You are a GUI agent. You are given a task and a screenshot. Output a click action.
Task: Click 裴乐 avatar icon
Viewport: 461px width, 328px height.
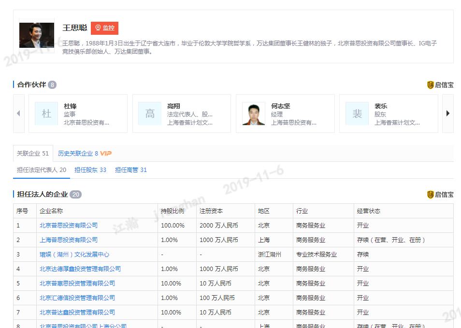coord(357,114)
